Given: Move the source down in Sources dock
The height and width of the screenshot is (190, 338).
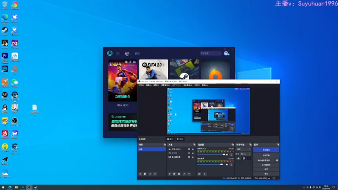Looking at the screenshot, I should tap(189, 174).
